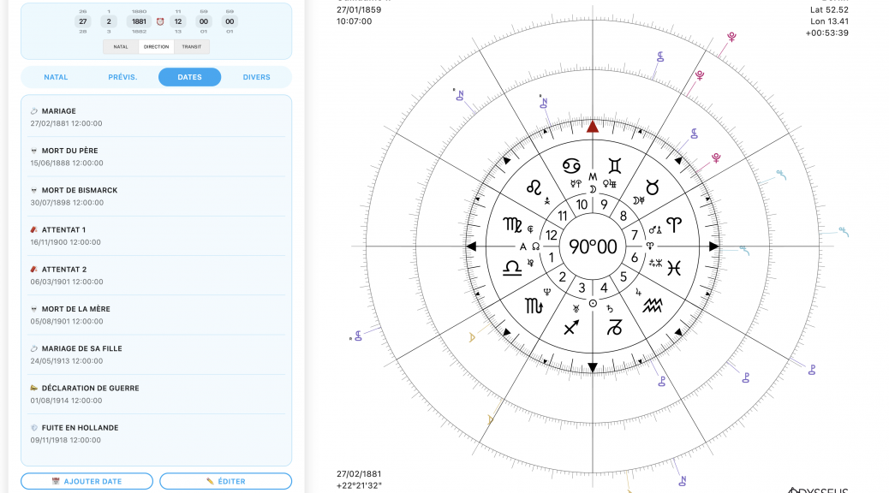889x493 pixels.
Task: Click the hour field showing 12
Action: pos(177,21)
